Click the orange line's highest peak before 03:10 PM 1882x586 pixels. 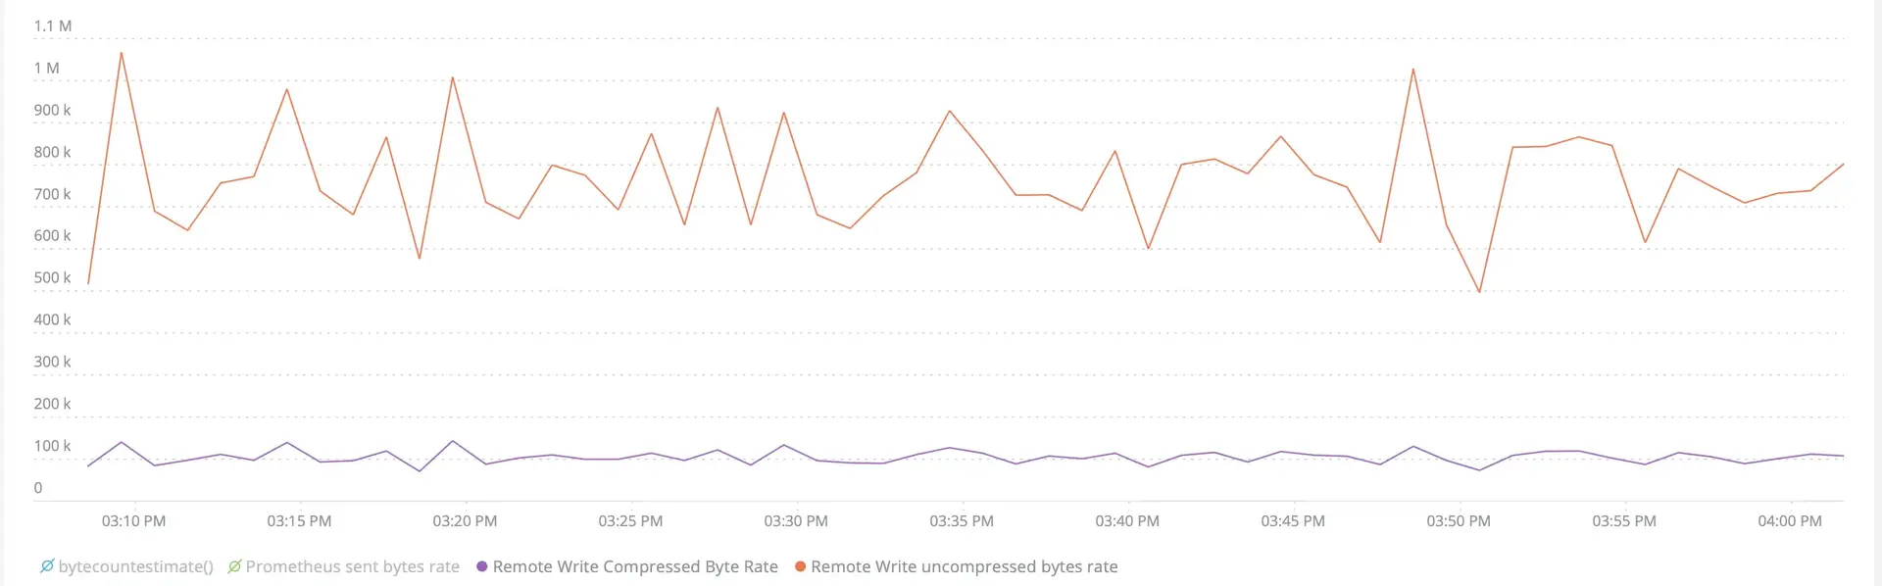click(x=122, y=53)
